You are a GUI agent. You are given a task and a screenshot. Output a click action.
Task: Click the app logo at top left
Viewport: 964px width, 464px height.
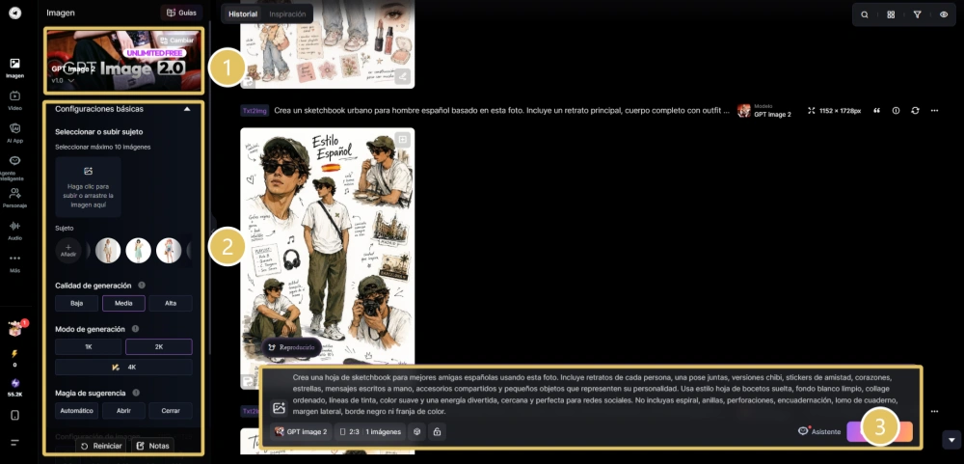[14, 13]
